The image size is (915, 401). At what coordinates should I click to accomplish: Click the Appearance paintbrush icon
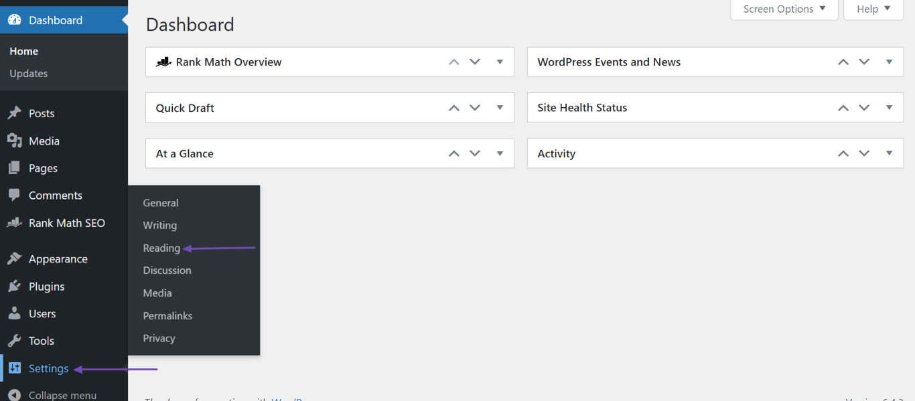[14, 259]
